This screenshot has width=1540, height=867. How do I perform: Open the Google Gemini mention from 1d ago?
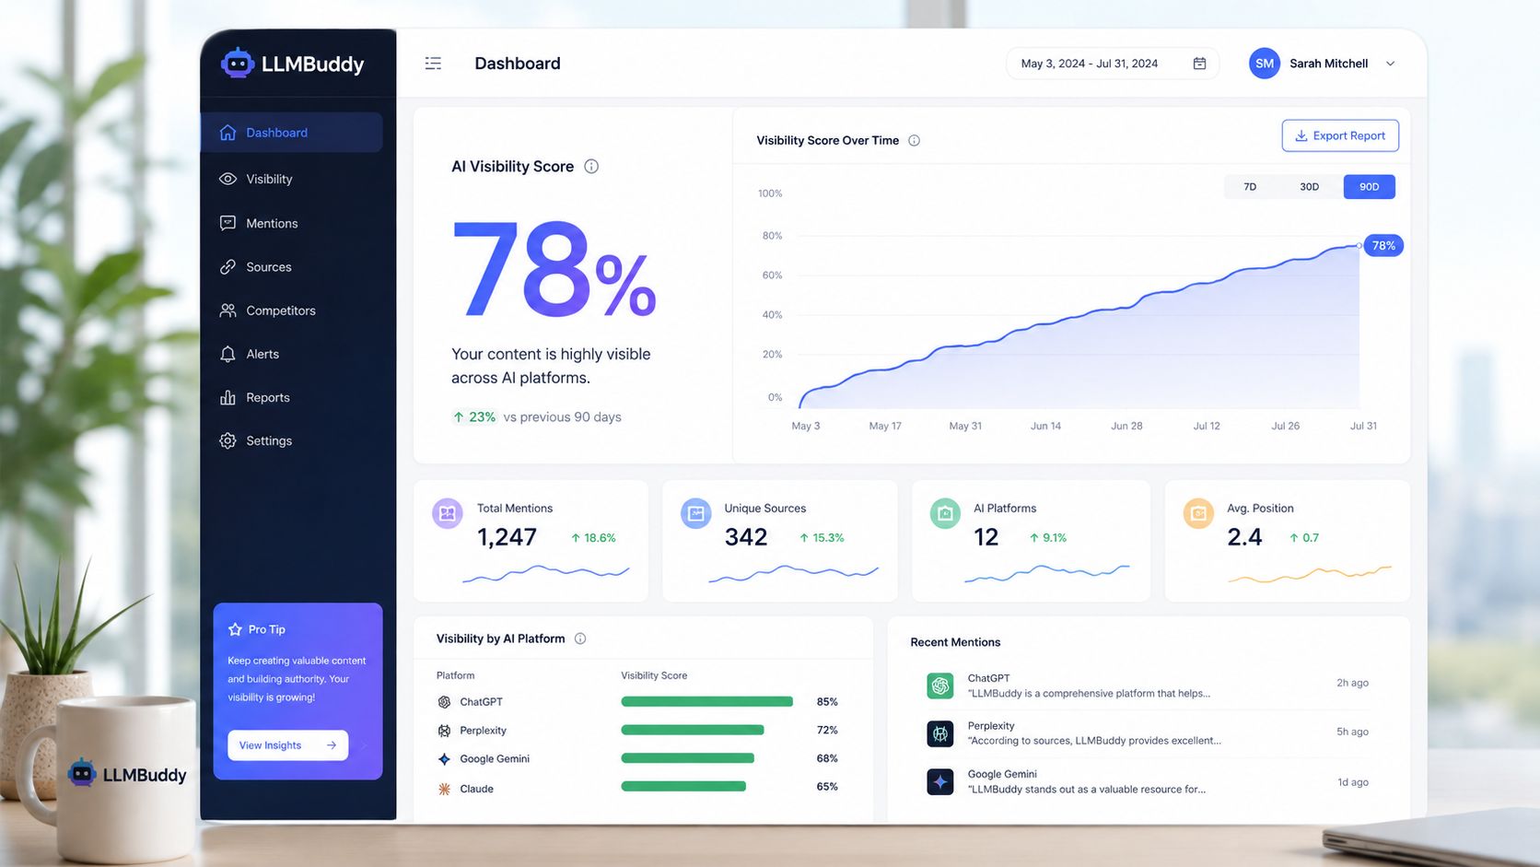(x=1148, y=782)
